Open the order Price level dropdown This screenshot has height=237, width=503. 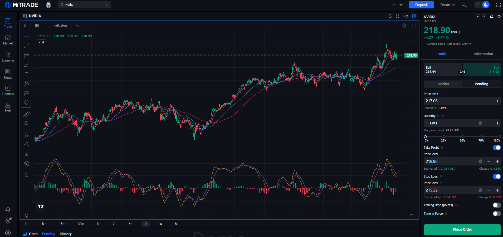click(x=433, y=94)
